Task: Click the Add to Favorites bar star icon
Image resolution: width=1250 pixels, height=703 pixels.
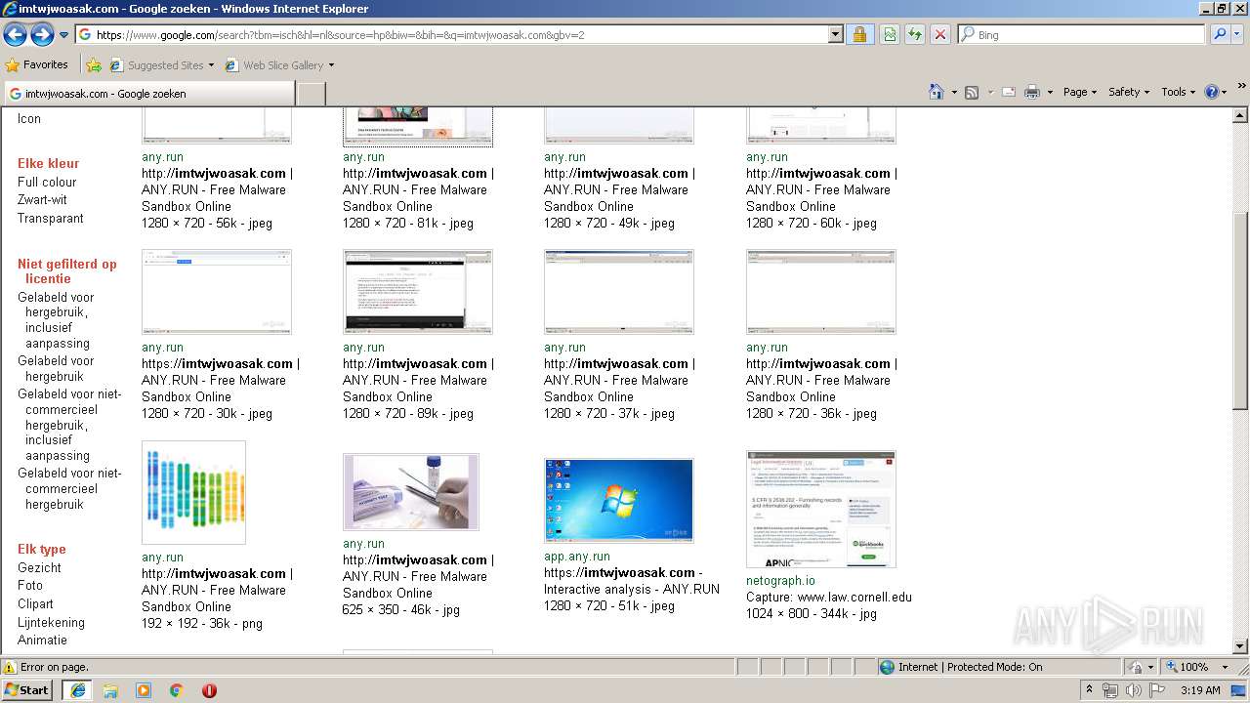Action: (94, 65)
